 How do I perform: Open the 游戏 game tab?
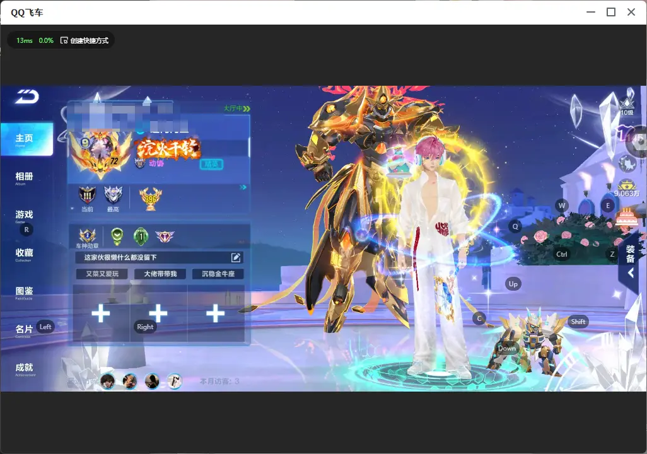tap(24, 216)
